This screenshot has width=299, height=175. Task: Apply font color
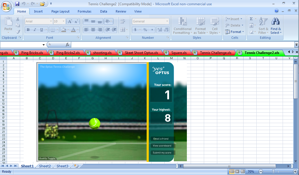[x=73, y=30]
